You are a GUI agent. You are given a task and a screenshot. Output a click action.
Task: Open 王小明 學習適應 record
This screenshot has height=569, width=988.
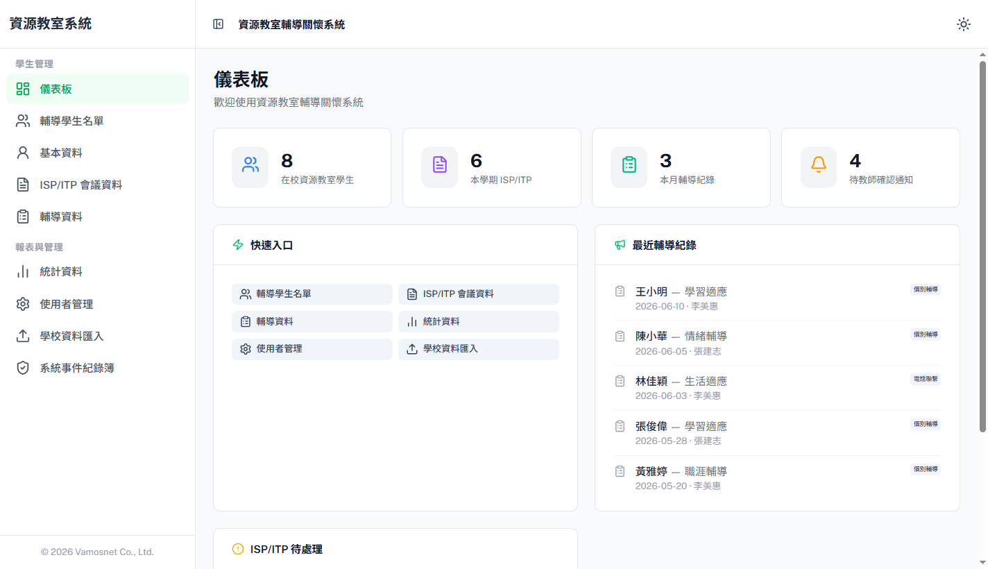coord(777,298)
